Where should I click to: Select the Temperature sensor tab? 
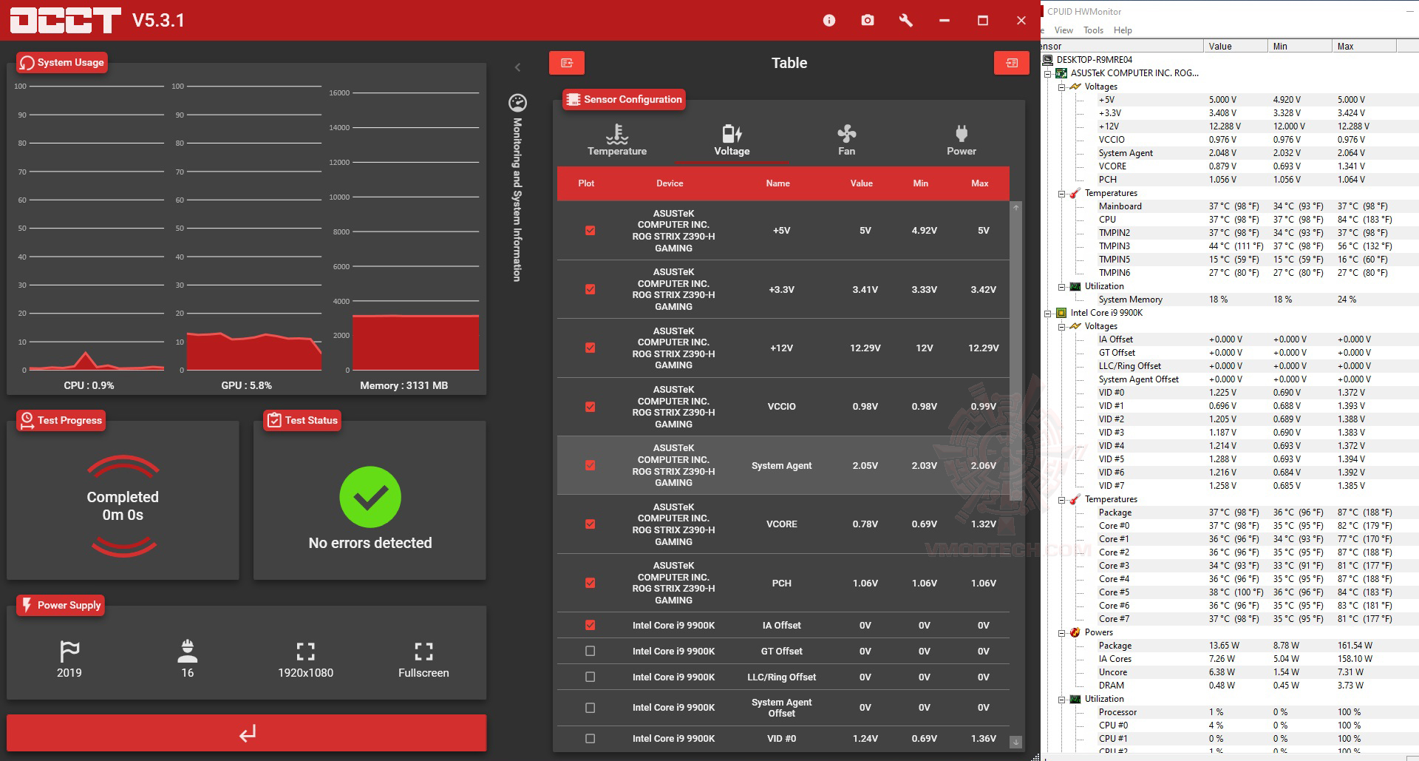pos(617,140)
